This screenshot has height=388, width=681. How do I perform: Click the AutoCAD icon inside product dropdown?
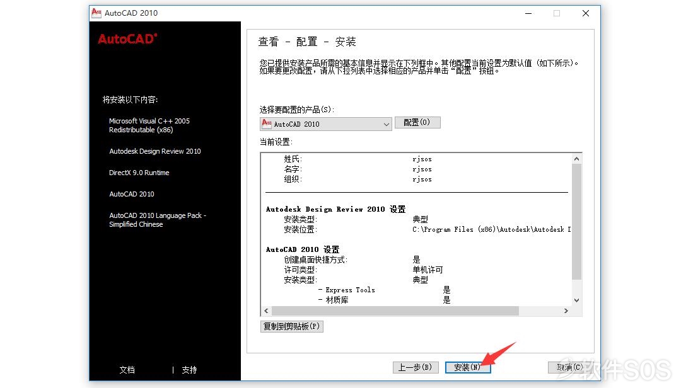click(x=267, y=123)
